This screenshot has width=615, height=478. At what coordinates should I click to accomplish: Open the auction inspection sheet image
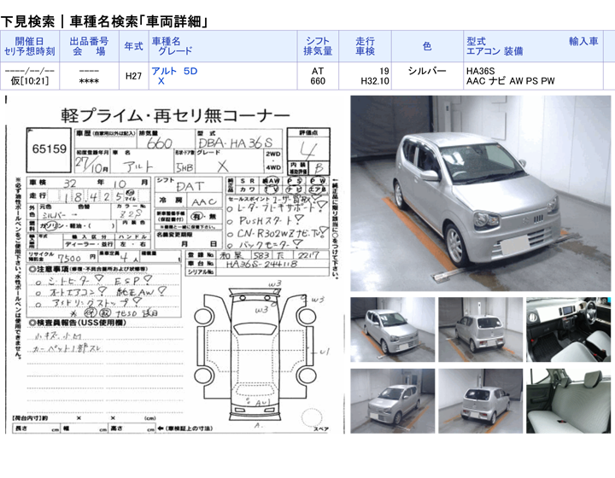tap(174, 265)
